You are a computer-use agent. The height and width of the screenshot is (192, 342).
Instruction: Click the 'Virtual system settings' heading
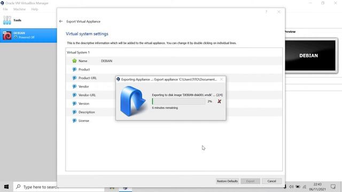click(87, 34)
